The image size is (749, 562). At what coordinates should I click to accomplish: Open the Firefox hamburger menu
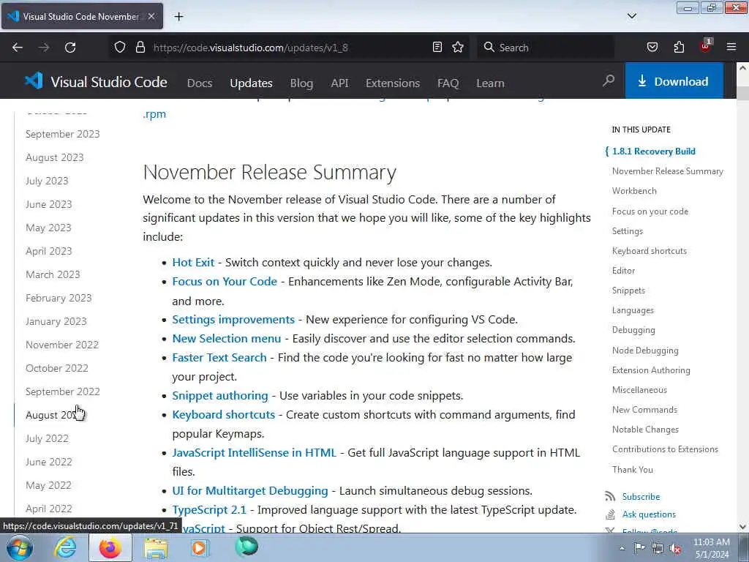pos(731,47)
